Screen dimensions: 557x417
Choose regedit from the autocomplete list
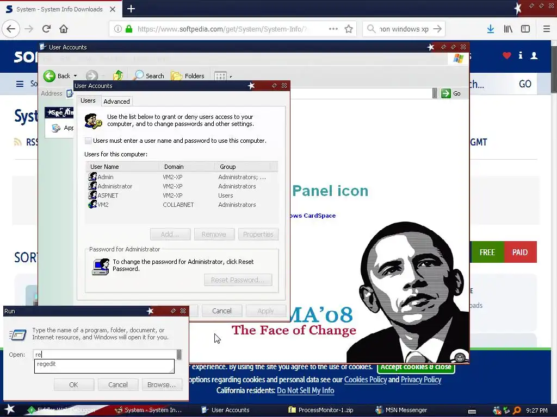104,364
